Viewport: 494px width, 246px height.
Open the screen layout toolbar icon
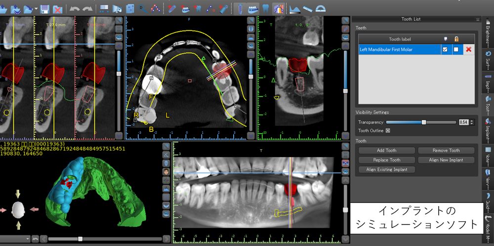click(x=104, y=9)
